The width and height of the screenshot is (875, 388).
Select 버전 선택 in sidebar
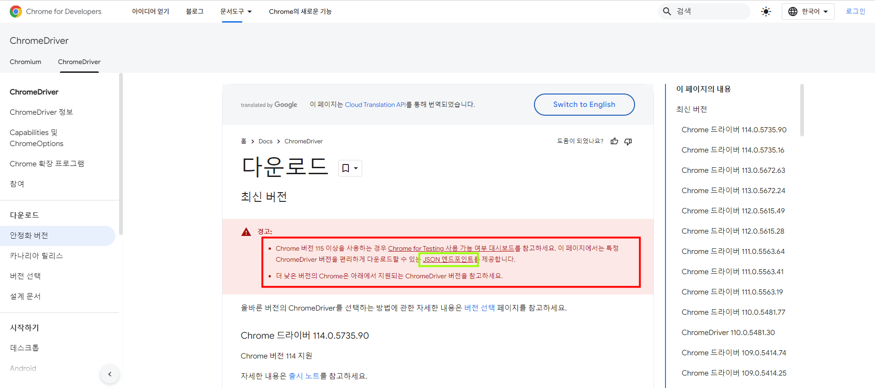[25, 276]
